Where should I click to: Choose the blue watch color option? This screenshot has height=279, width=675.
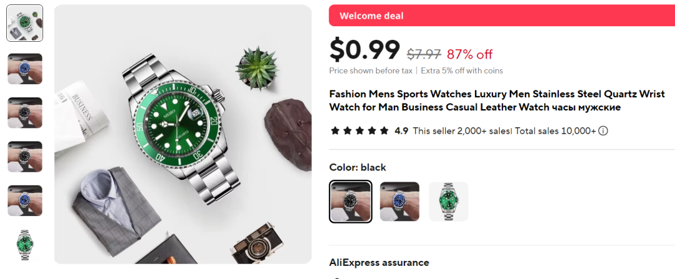coord(399,202)
